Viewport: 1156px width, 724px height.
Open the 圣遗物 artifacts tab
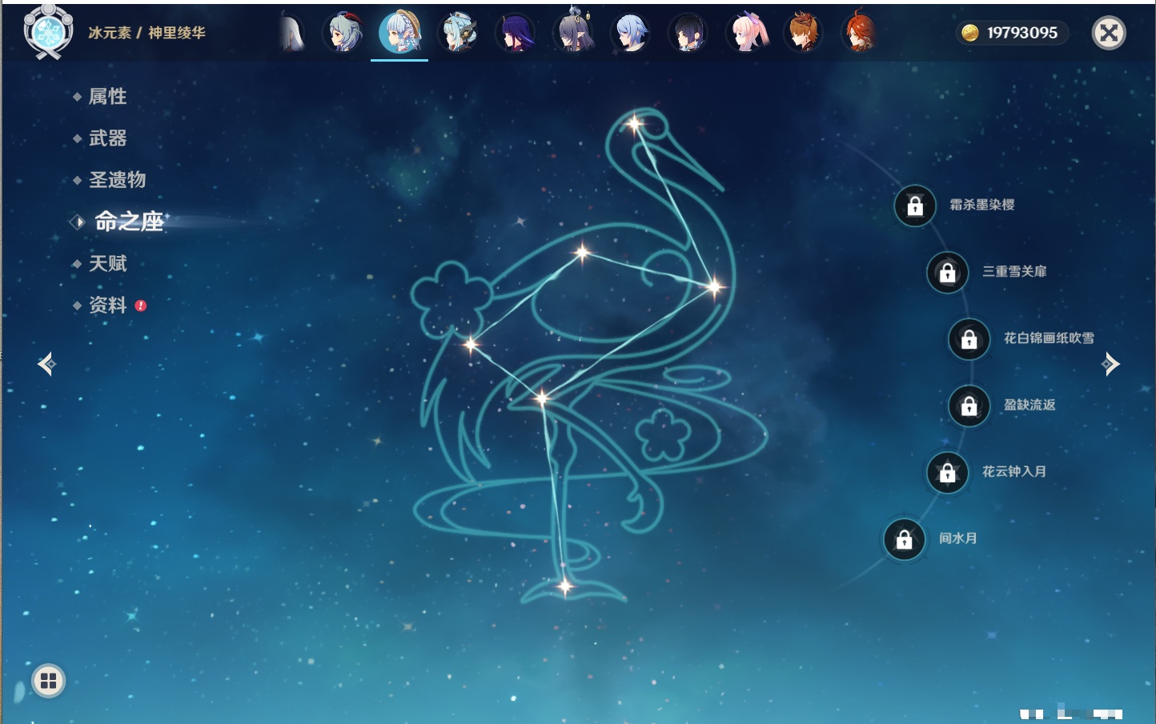pyautogui.click(x=117, y=180)
